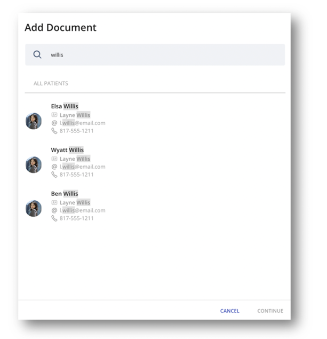This screenshot has height=339, width=327.
Task: Click the email @ icon for Ben Willis
Action: (x=54, y=210)
